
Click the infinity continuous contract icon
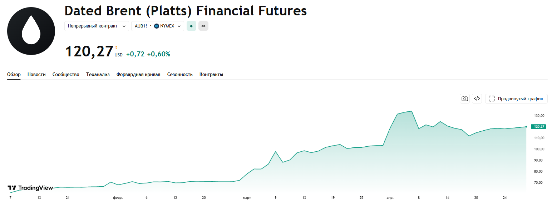point(203,26)
